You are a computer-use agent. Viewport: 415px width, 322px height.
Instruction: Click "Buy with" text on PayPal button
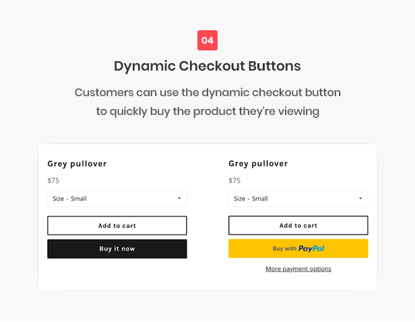tap(284, 249)
